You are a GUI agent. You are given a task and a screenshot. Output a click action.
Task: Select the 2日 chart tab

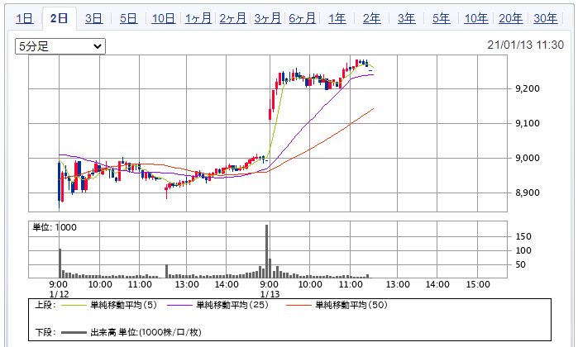pyautogui.click(x=59, y=18)
